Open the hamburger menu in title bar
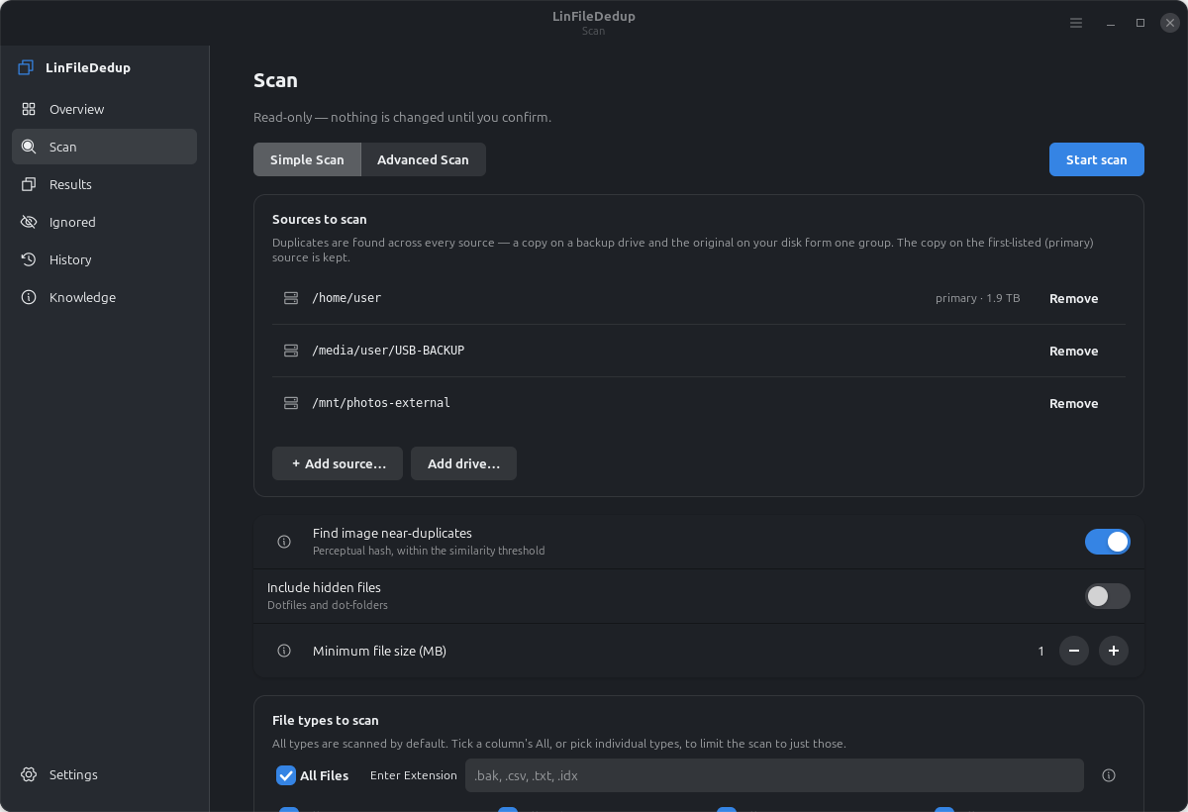The height and width of the screenshot is (812, 1188). coord(1076,23)
